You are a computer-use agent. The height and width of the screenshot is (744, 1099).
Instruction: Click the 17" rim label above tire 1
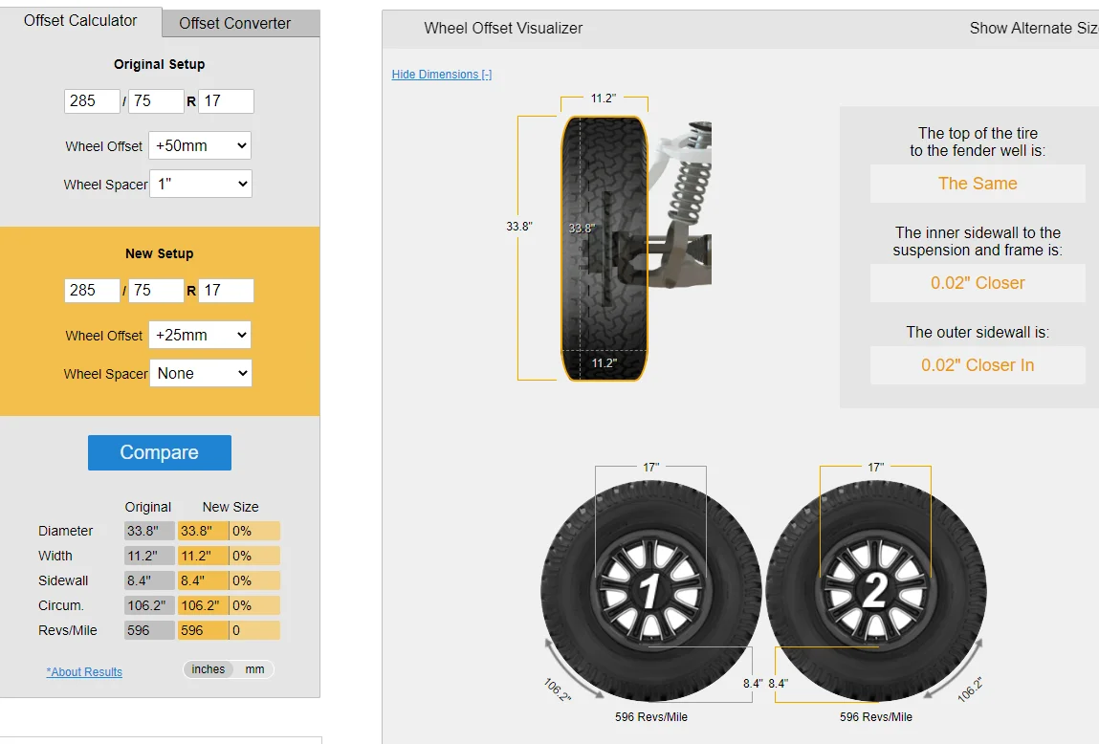651,467
